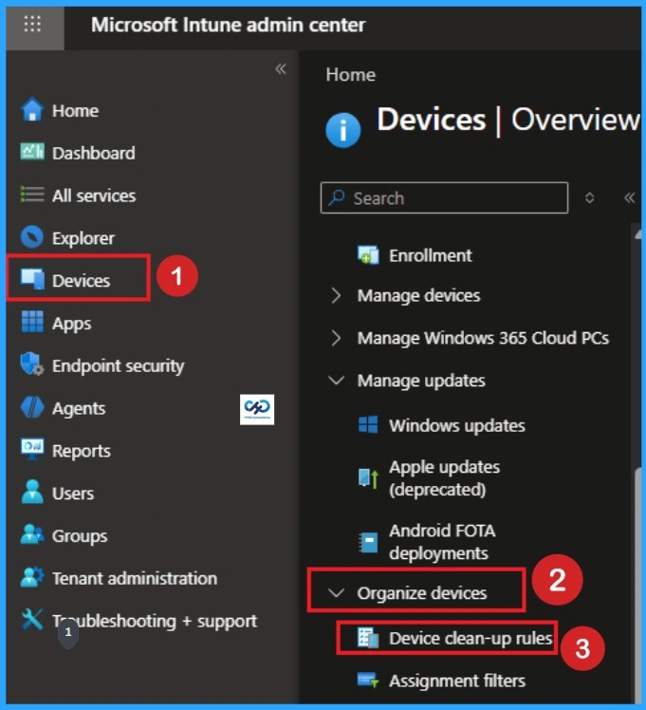Click the Users person icon

32,492
